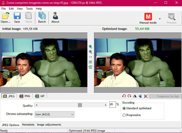The height and width of the screenshot is (133, 182).
Task: Click the Optimized image 55,64 KiB value
Action: coord(142,29)
